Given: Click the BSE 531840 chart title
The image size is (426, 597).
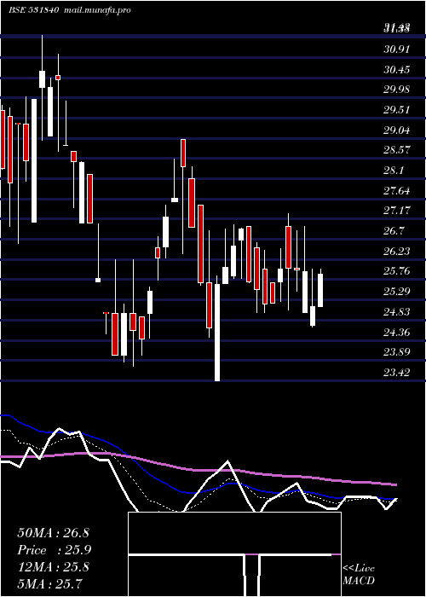Looking at the screenshot, I should pos(33,10).
